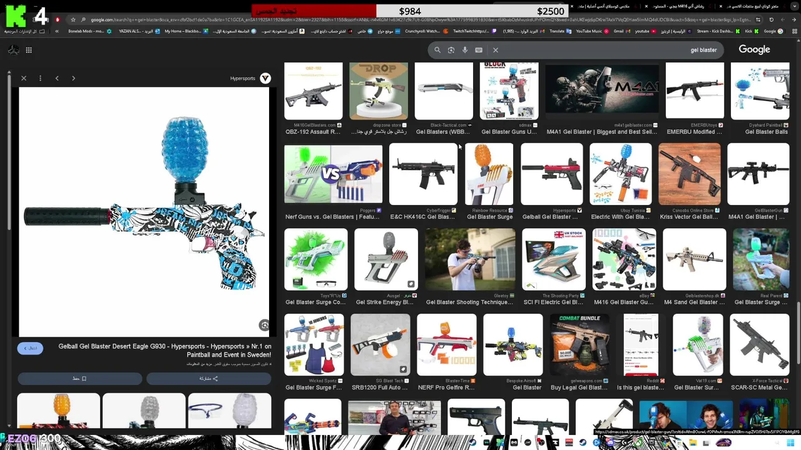The width and height of the screenshot is (801, 450).
Task: Open the Gelball Gel Blaster Desert Eagle title link
Action: click(x=165, y=351)
